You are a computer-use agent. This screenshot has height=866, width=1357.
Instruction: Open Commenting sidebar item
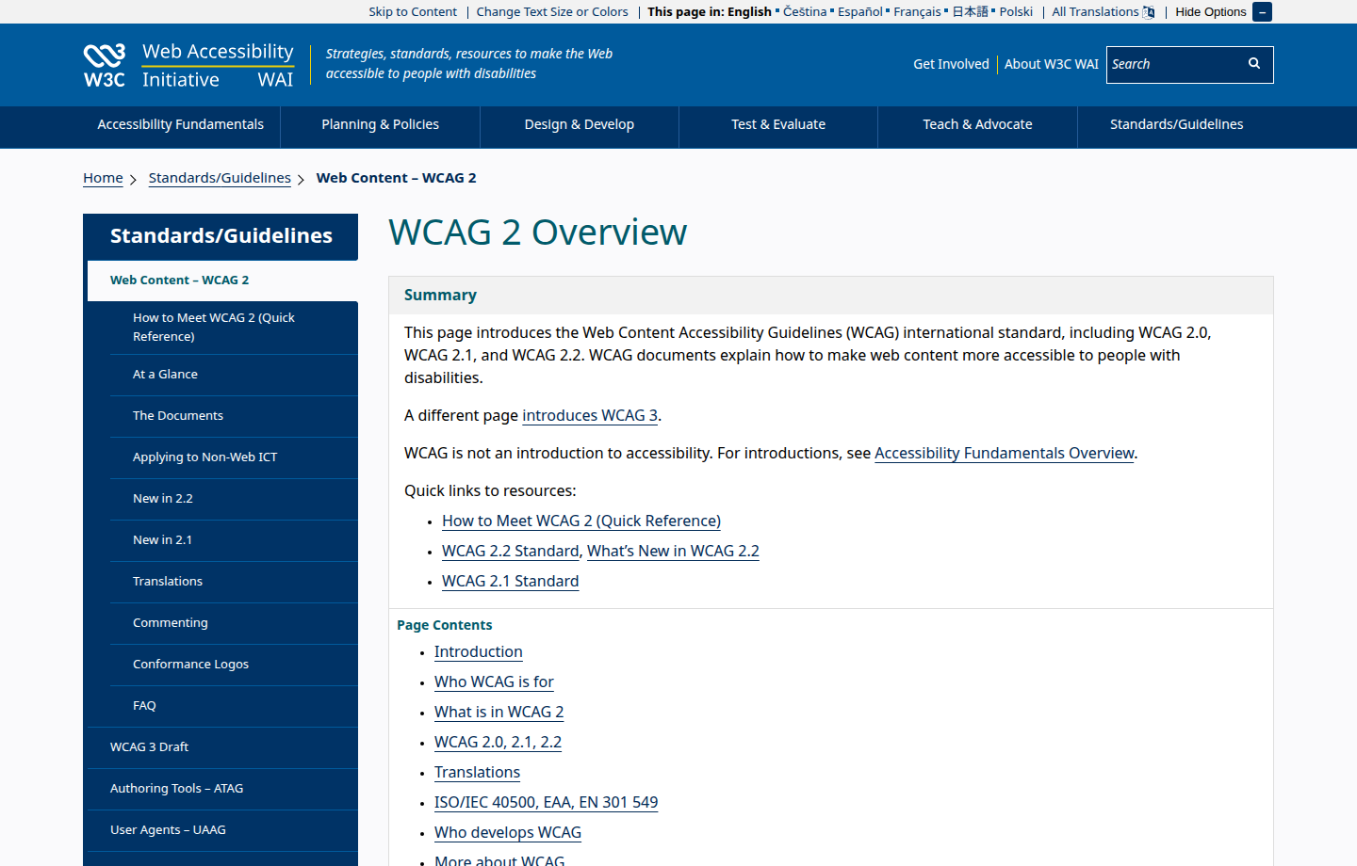234,623
